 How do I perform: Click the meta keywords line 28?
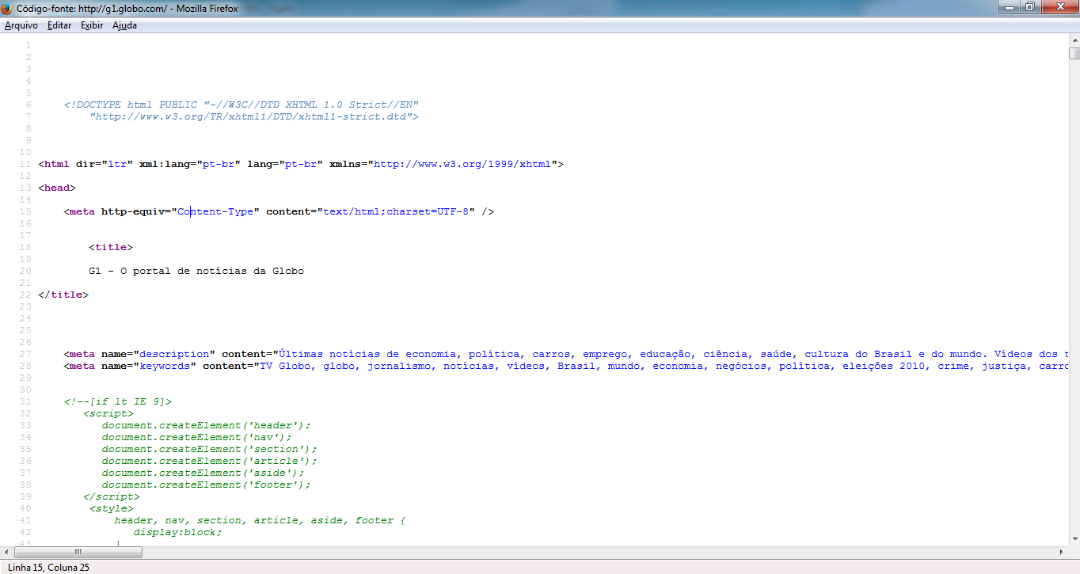pyautogui.click(x=565, y=366)
